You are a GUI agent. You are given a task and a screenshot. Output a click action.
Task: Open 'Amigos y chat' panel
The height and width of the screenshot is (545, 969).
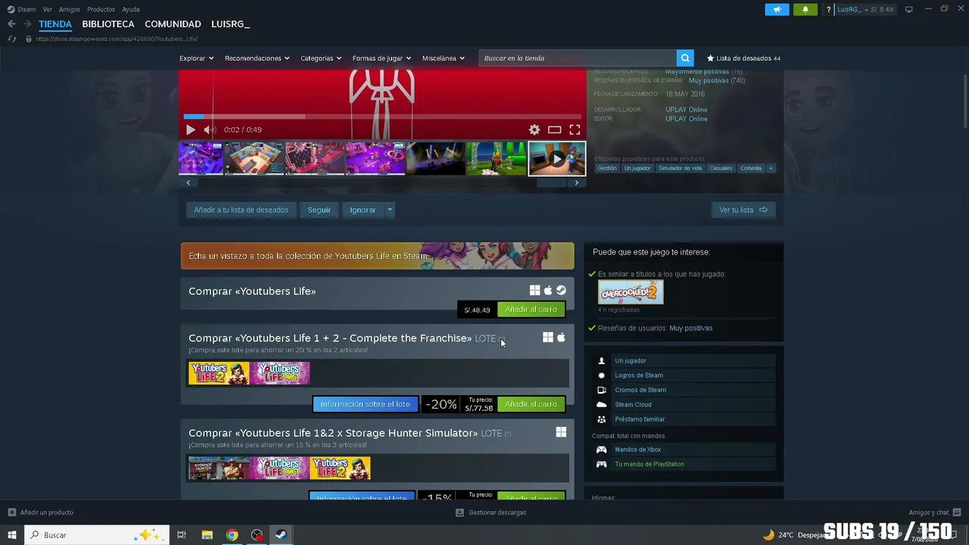935,512
